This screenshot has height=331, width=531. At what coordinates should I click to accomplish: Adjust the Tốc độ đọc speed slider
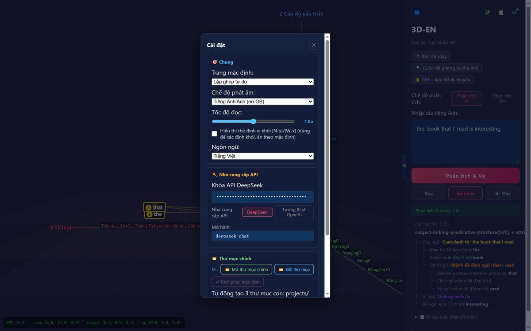(253, 121)
